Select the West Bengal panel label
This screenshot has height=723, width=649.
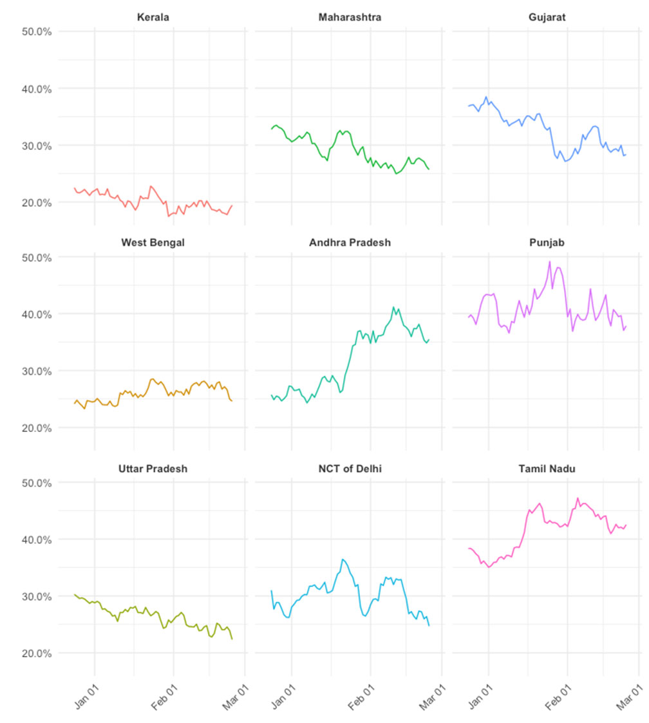153,243
